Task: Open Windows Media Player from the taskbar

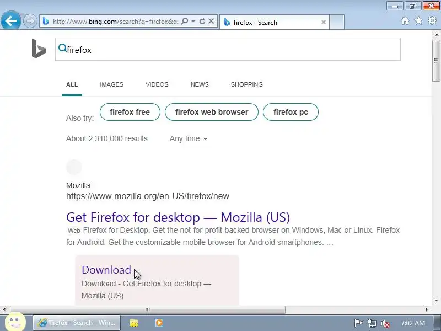Action: [x=159, y=323]
